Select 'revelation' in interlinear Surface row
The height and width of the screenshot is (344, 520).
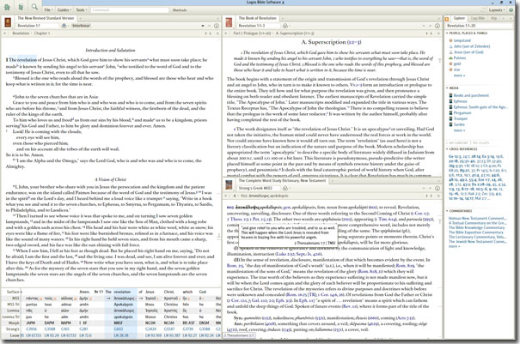[x=122, y=292]
